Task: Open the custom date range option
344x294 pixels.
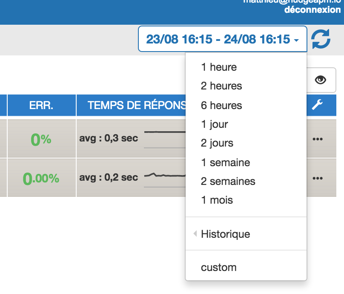Action: pos(218,268)
